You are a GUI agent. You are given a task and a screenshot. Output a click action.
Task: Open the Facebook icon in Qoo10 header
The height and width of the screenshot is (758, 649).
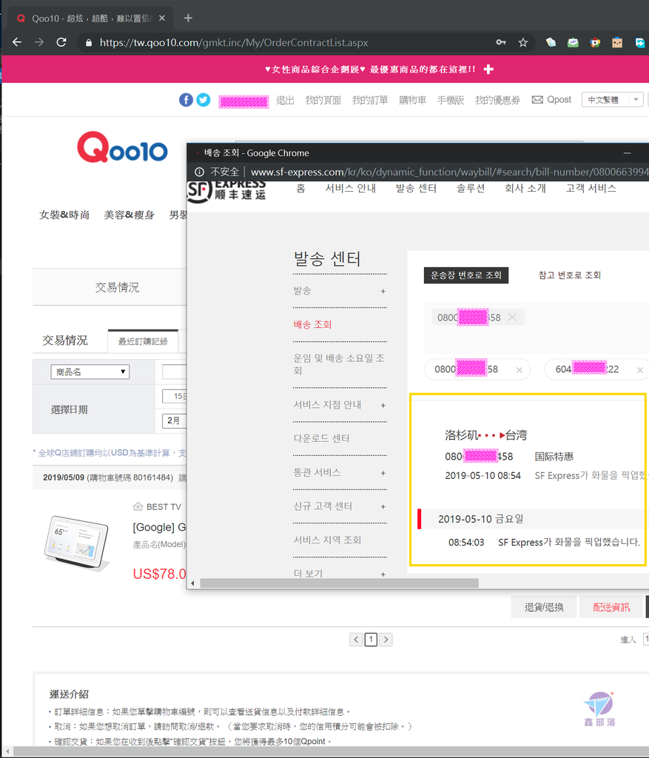coord(186,100)
